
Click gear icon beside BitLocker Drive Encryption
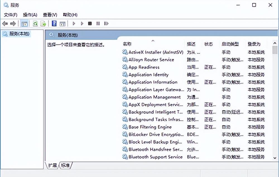click(125, 134)
